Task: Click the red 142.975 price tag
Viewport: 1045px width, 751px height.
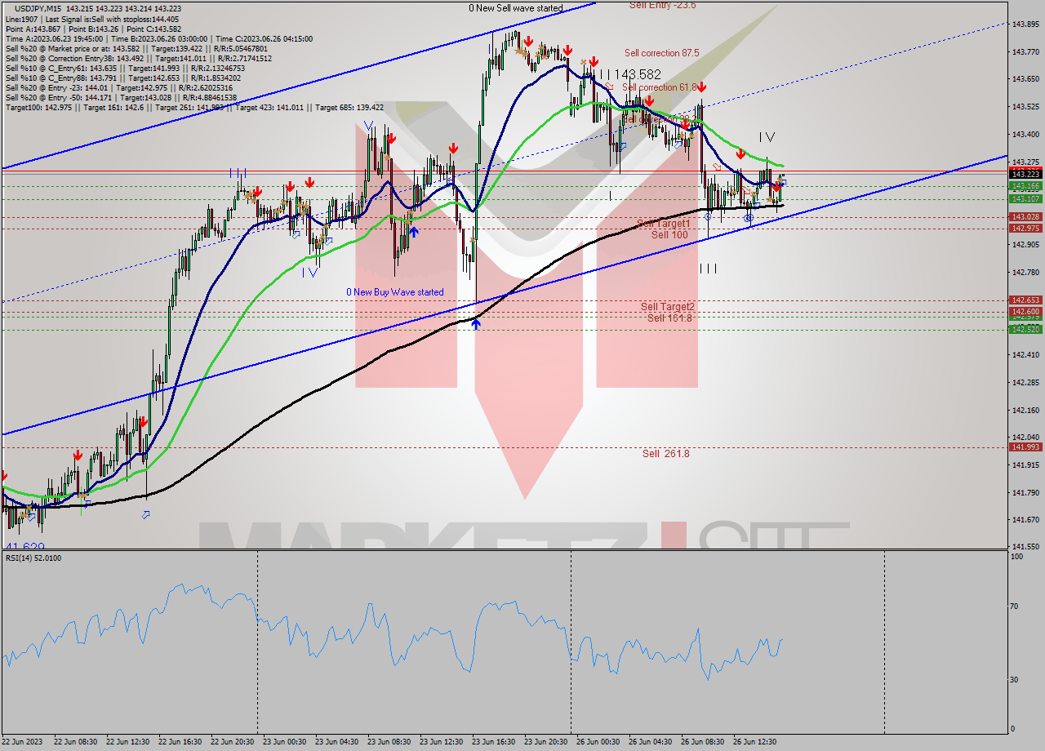Action: pyautogui.click(x=1025, y=229)
